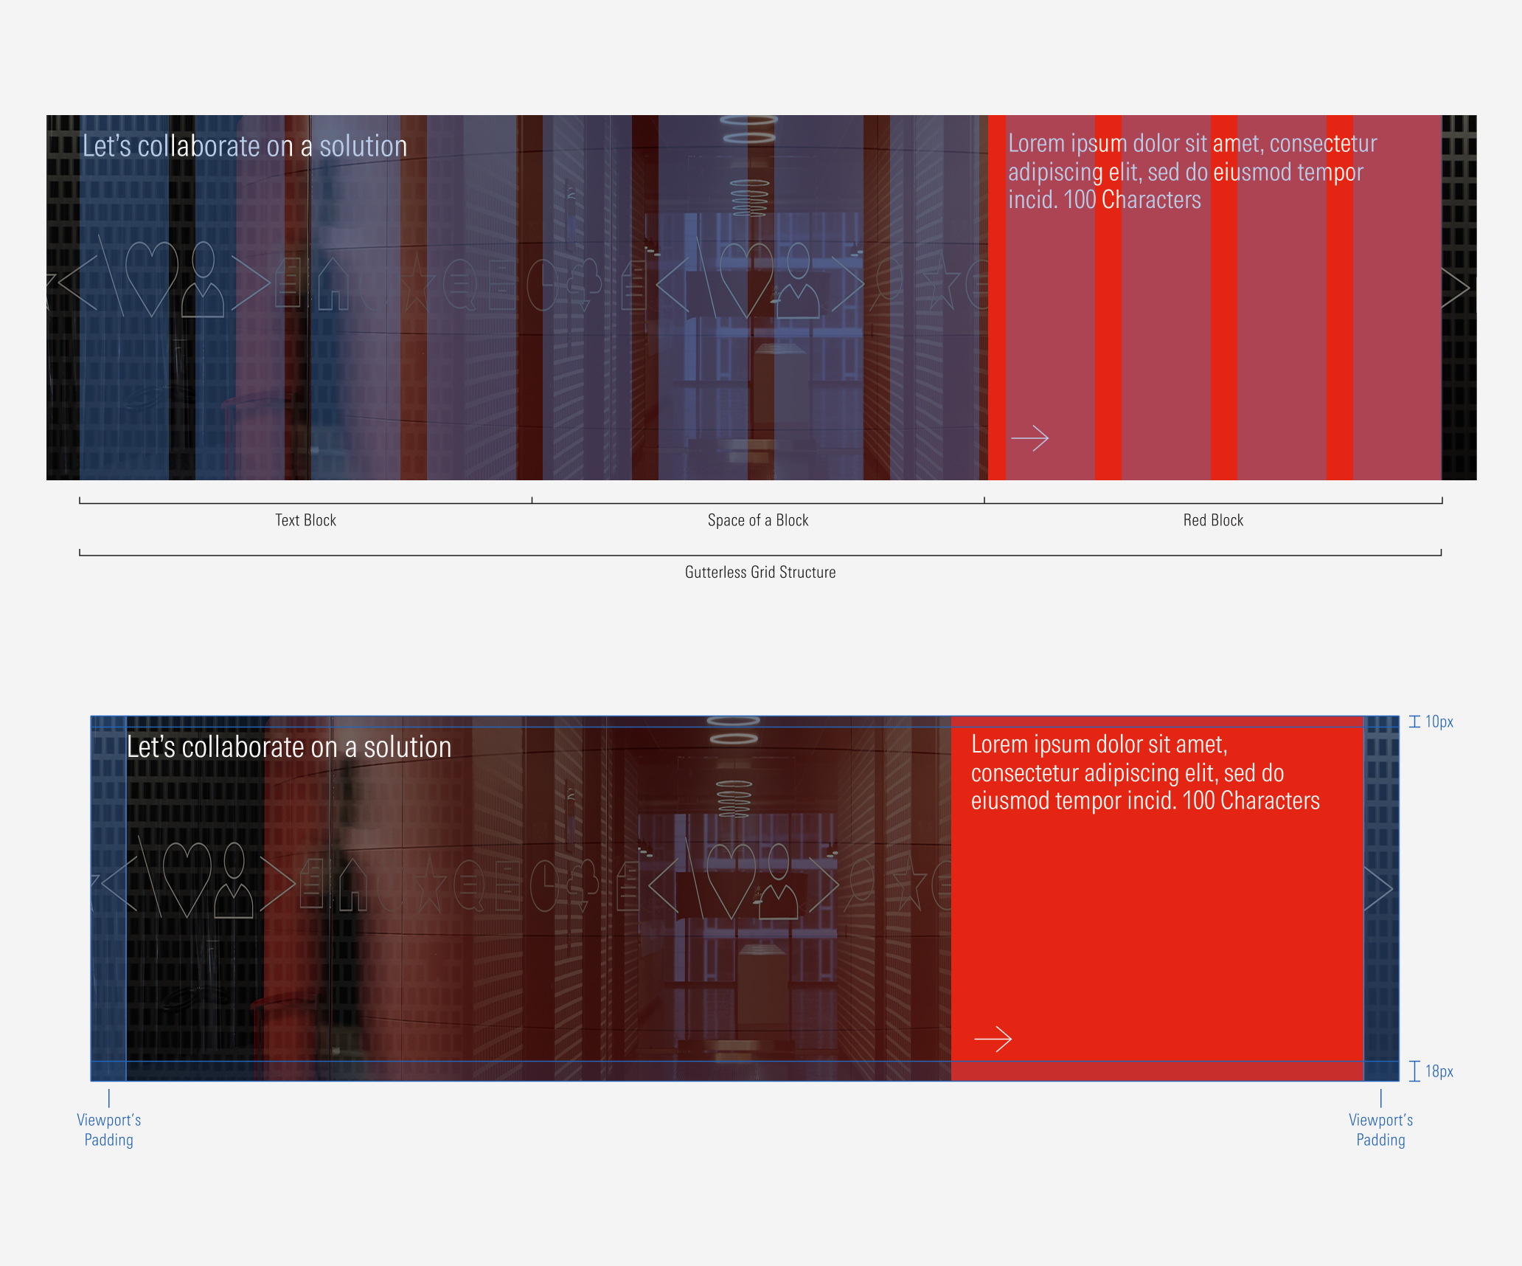Click the Gutterless Grid Structure caption
The image size is (1522, 1266).
[x=760, y=573]
